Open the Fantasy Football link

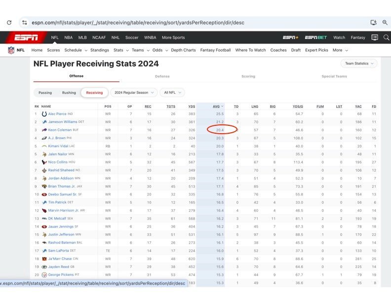click(x=215, y=50)
